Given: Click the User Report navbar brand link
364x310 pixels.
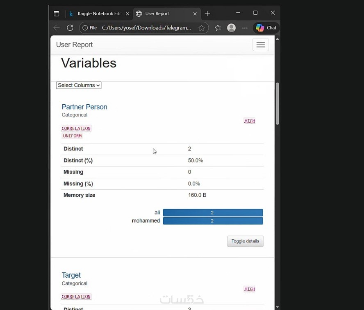Looking at the screenshot, I should [74, 45].
